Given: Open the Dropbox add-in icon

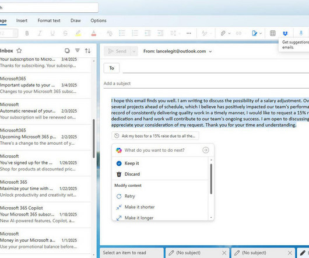Looking at the screenshot, I should [x=285, y=33].
